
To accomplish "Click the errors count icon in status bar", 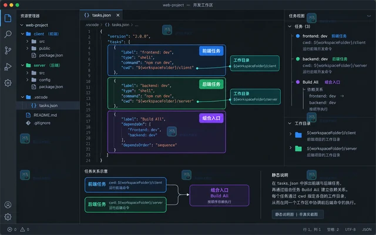I will tap(9, 230).
